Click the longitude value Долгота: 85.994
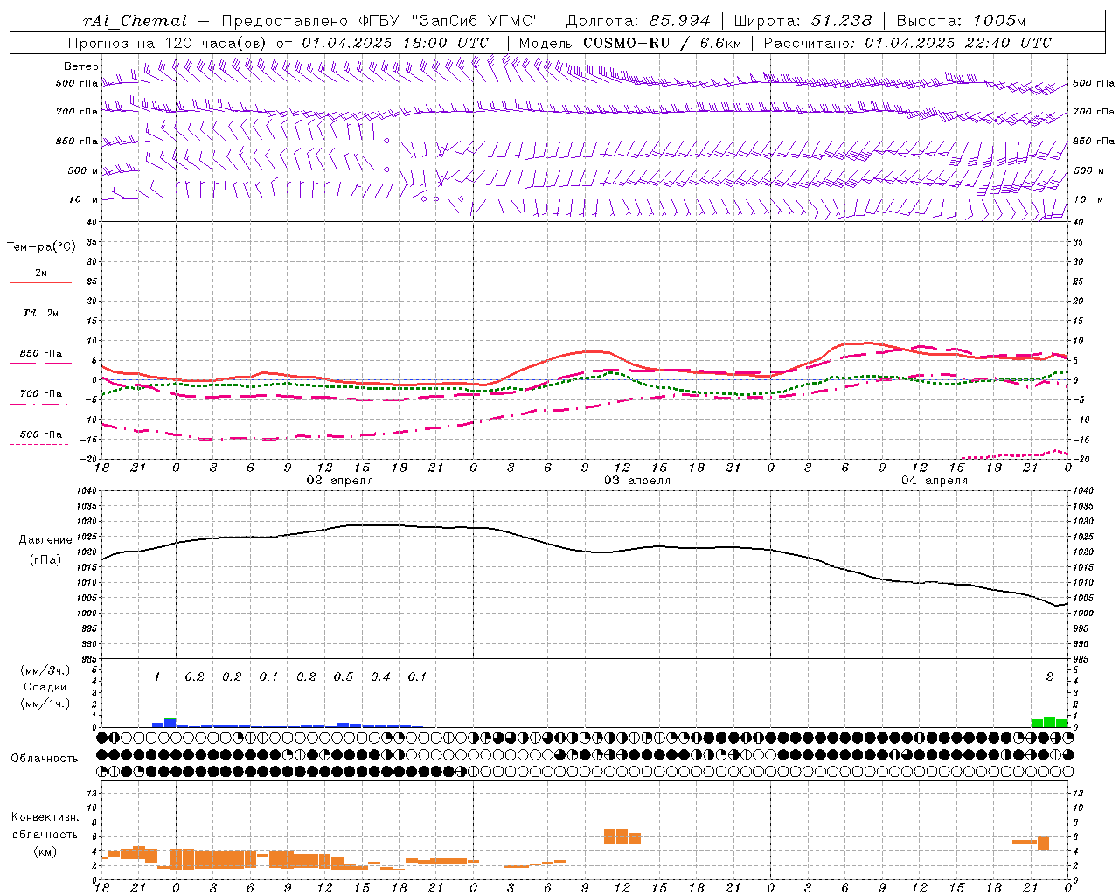The width and height of the screenshot is (1119, 895). (x=639, y=21)
